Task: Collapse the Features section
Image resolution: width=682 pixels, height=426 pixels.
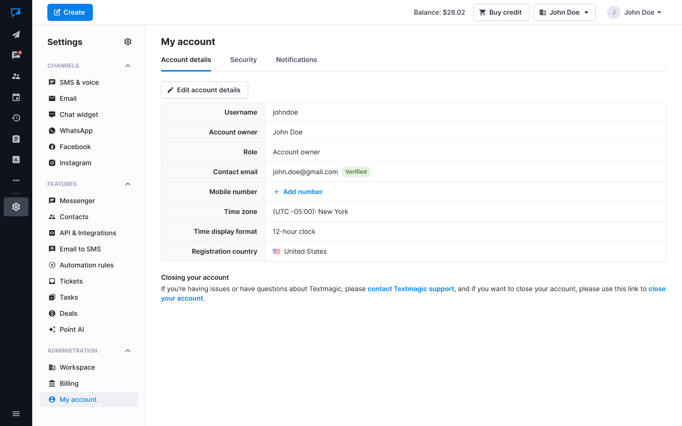Action: pyautogui.click(x=128, y=184)
